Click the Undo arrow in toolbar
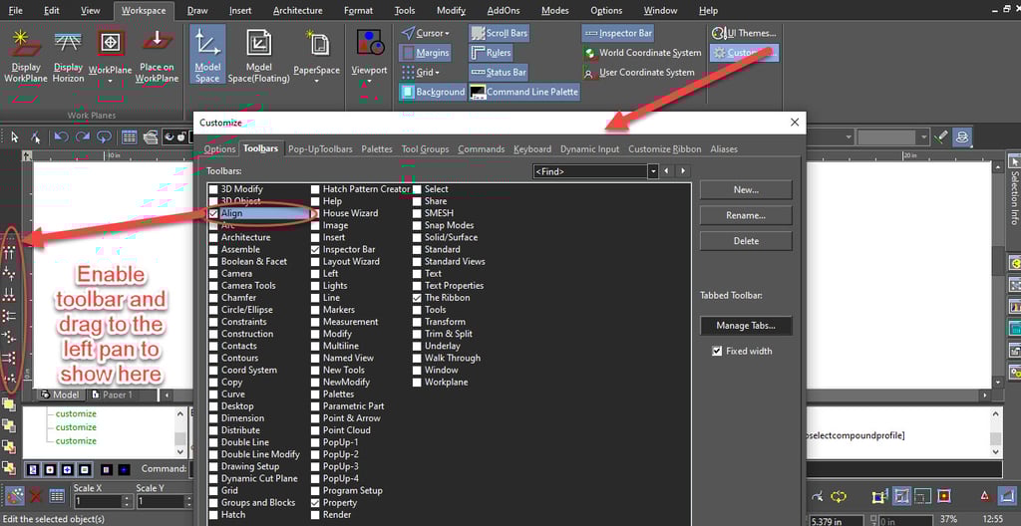The image size is (1021, 526). (x=61, y=136)
